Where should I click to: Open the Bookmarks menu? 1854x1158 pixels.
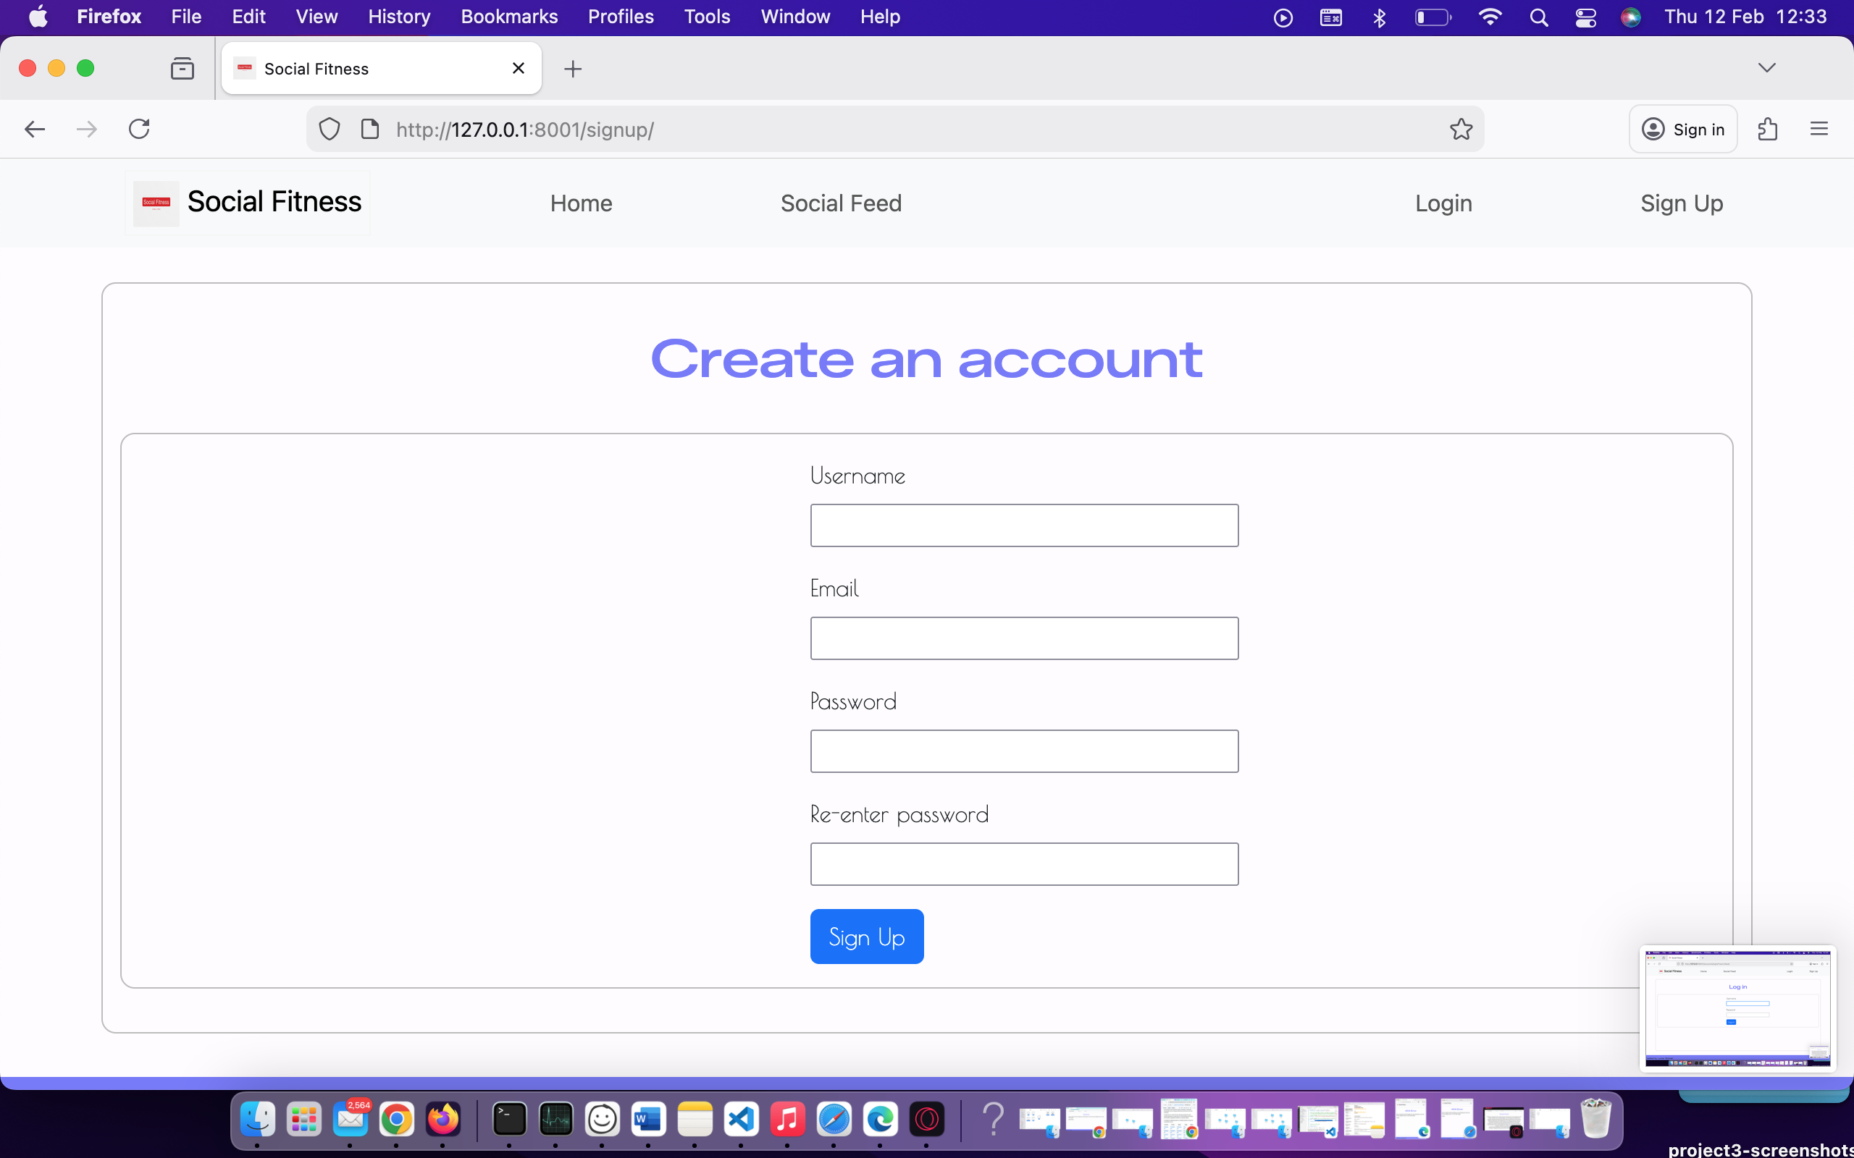click(508, 16)
